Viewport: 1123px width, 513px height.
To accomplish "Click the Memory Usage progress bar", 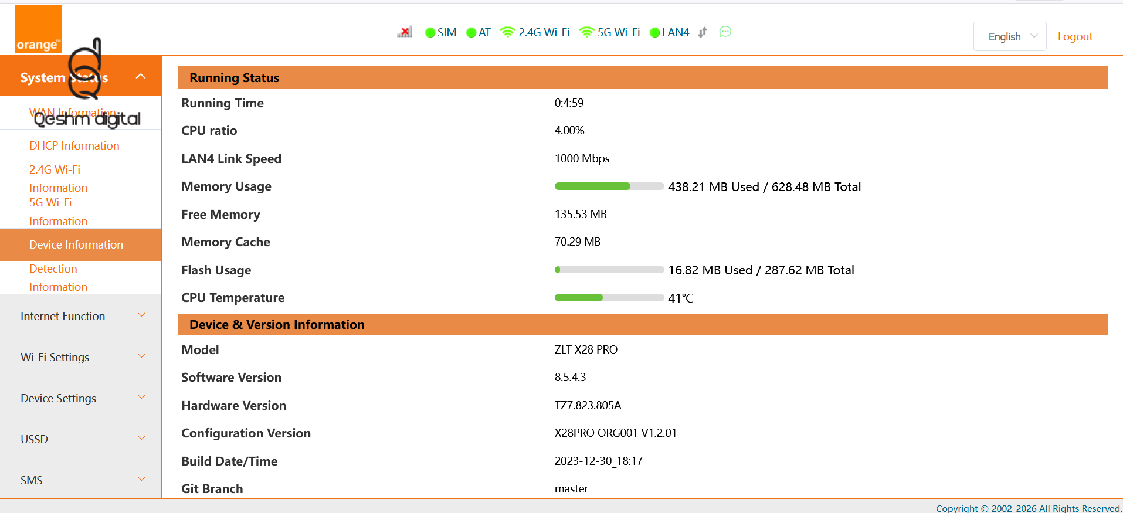I will tap(609, 186).
